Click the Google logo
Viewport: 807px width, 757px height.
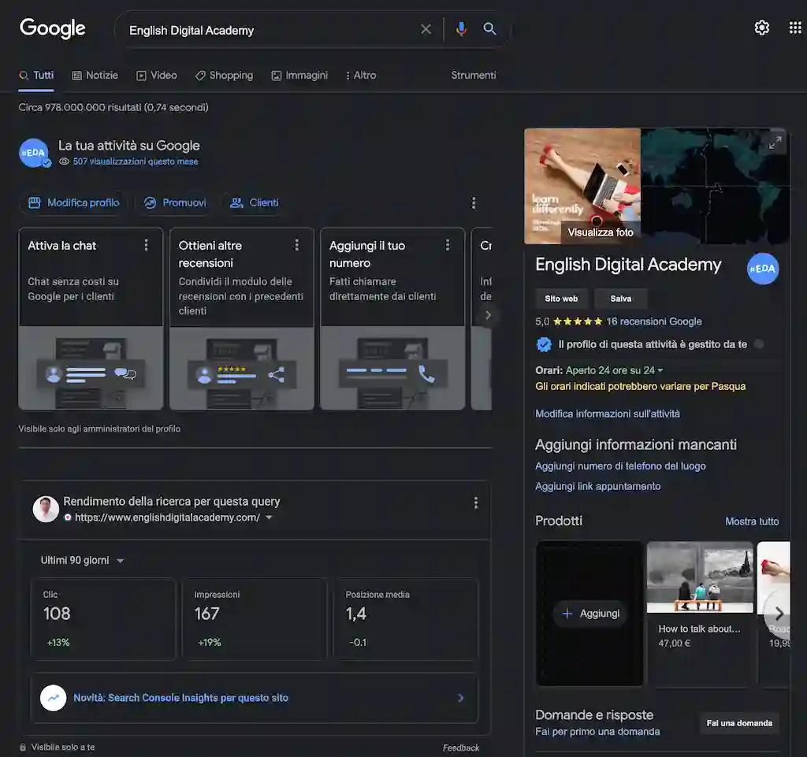pyautogui.click(x=53, y=28)
